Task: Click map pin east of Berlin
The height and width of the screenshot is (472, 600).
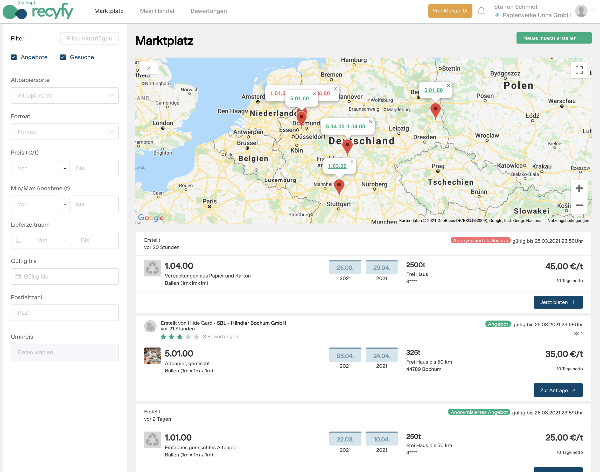Action: click(x=435, y=110)
